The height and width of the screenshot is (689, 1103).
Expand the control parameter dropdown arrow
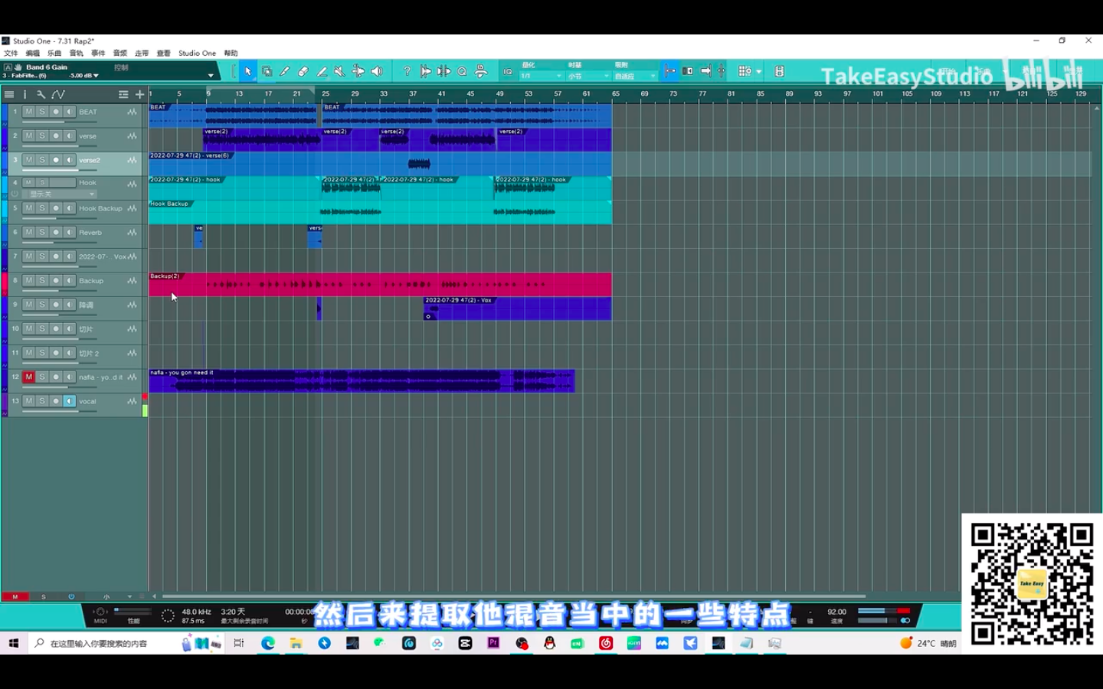211,75
